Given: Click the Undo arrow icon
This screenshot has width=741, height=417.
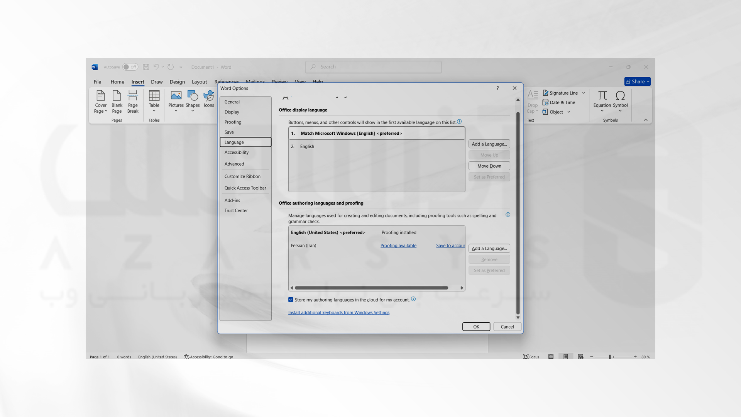Looking at the screenshot, I should [x=156, y=67].
